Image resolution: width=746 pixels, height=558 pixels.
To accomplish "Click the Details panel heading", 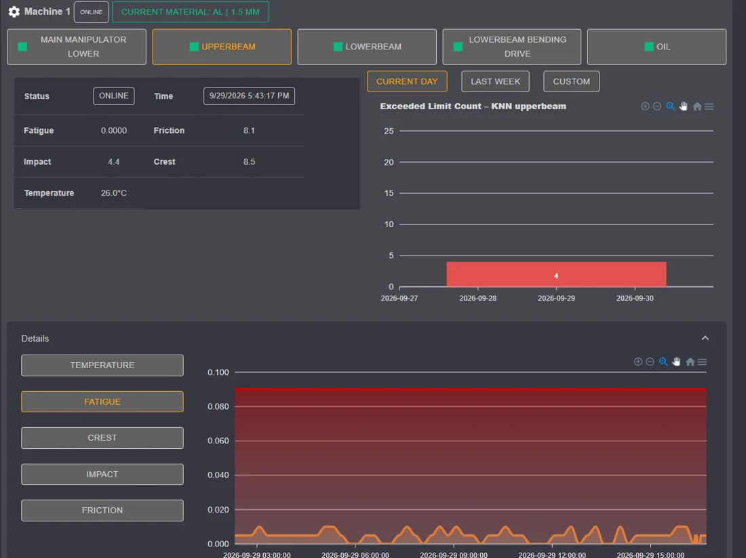I will [x=35, y=339].
